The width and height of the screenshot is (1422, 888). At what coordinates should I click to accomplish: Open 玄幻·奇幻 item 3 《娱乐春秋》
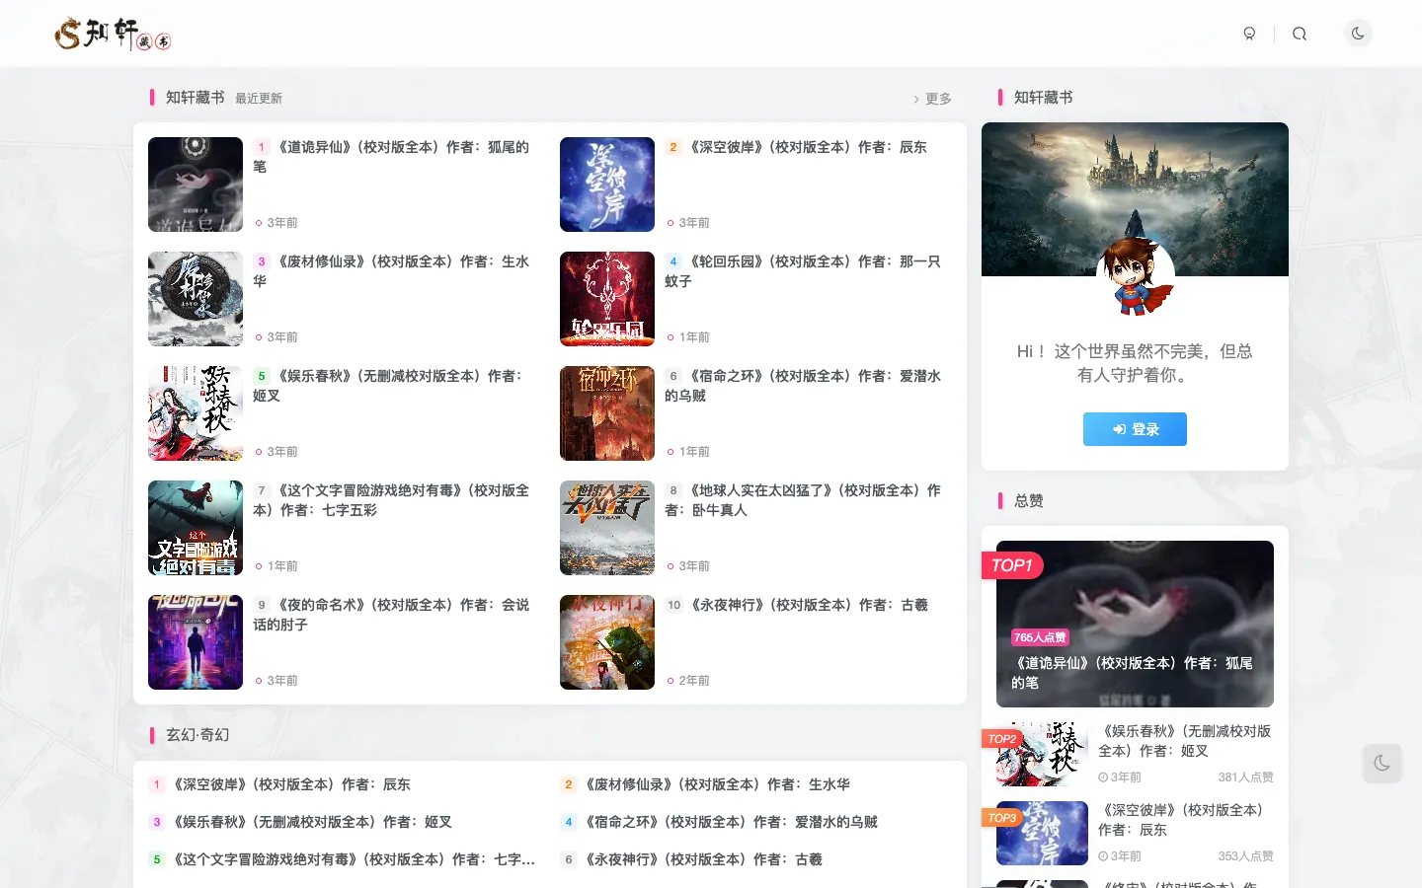pos(312,822)
